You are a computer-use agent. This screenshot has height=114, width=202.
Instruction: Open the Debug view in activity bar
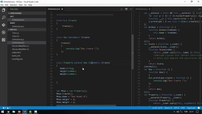click(3, 32)
